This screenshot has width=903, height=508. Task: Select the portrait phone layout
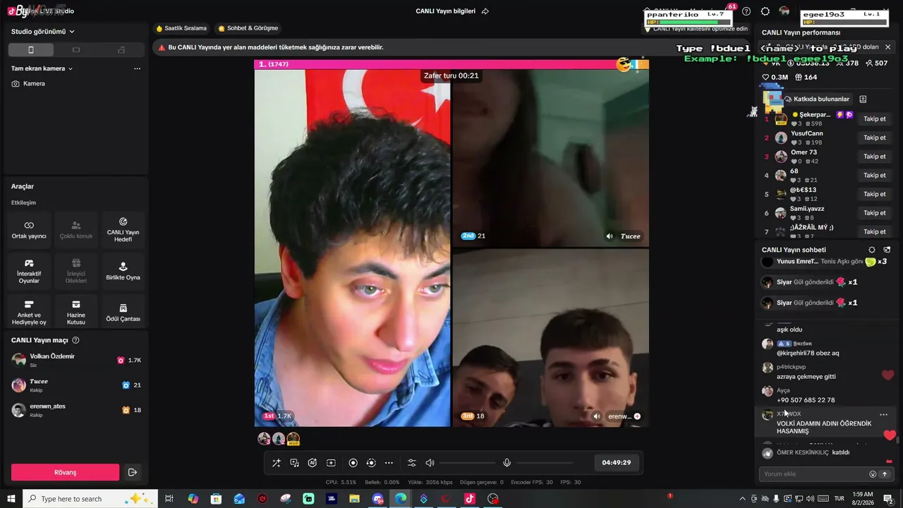31,50
